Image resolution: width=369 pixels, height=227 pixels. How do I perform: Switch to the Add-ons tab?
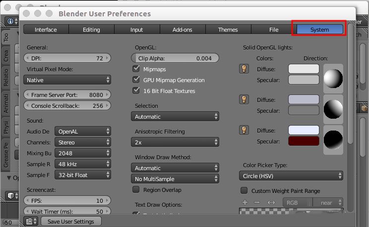(183, 30)
